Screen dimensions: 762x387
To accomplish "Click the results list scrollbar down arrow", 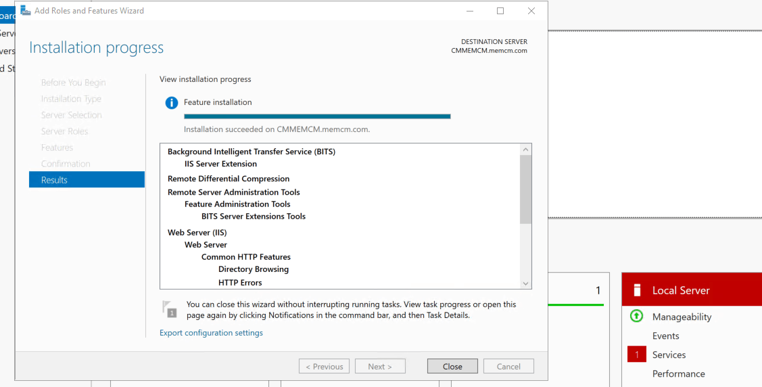I will [525, 283].
